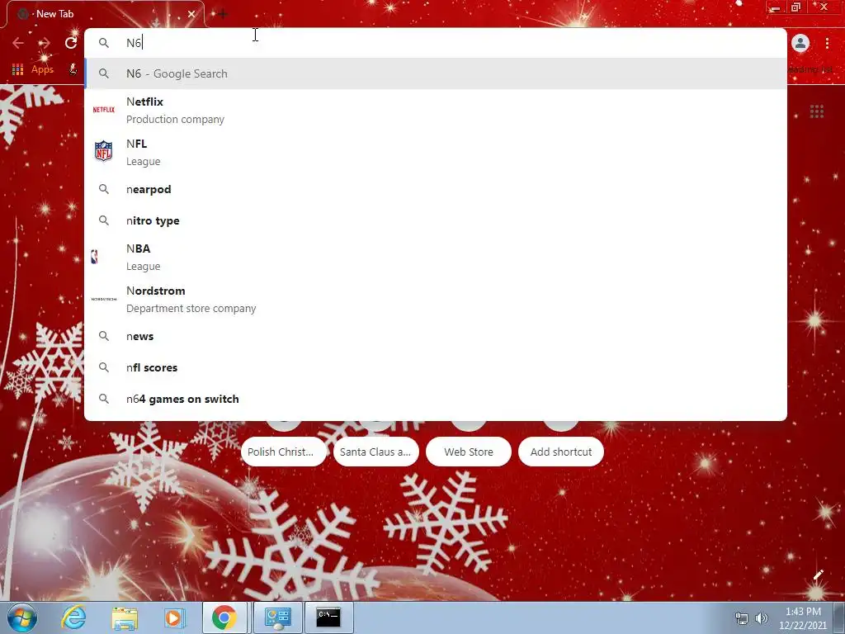
Task: Reload the page with the refresh icon
Action: (x=71, y=43)
